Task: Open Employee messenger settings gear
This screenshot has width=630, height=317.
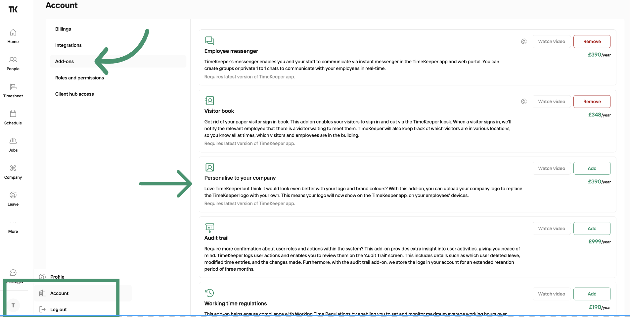Action: [x=524, y=41]
